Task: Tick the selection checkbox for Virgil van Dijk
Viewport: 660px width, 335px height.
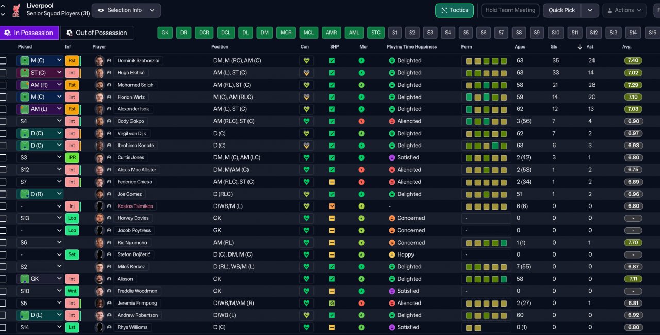Action: point(3,133)
